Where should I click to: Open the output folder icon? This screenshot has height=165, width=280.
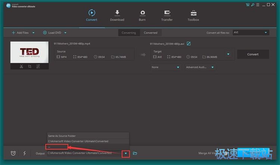coord(135,153)
